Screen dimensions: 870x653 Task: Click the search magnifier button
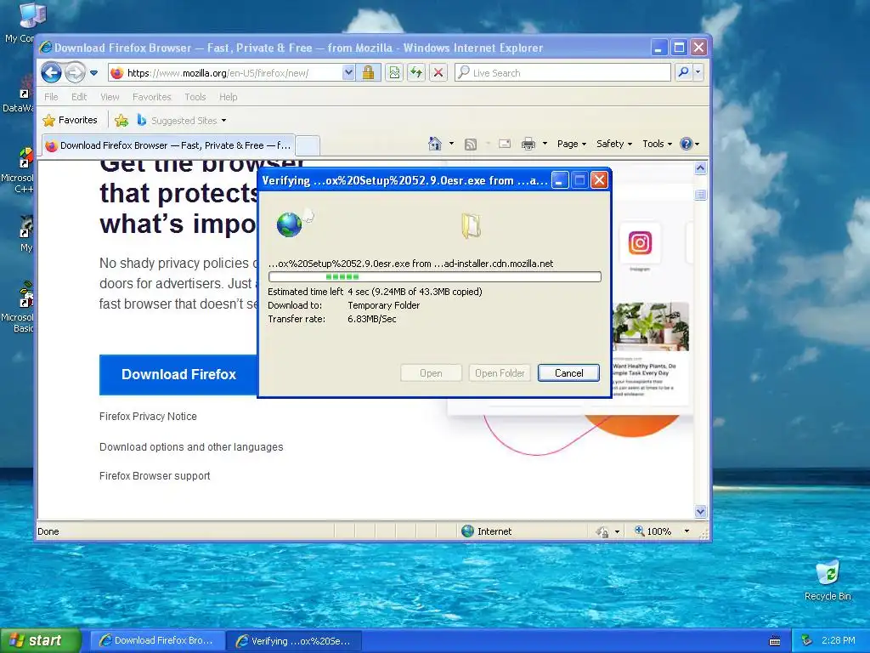[684, 73]
